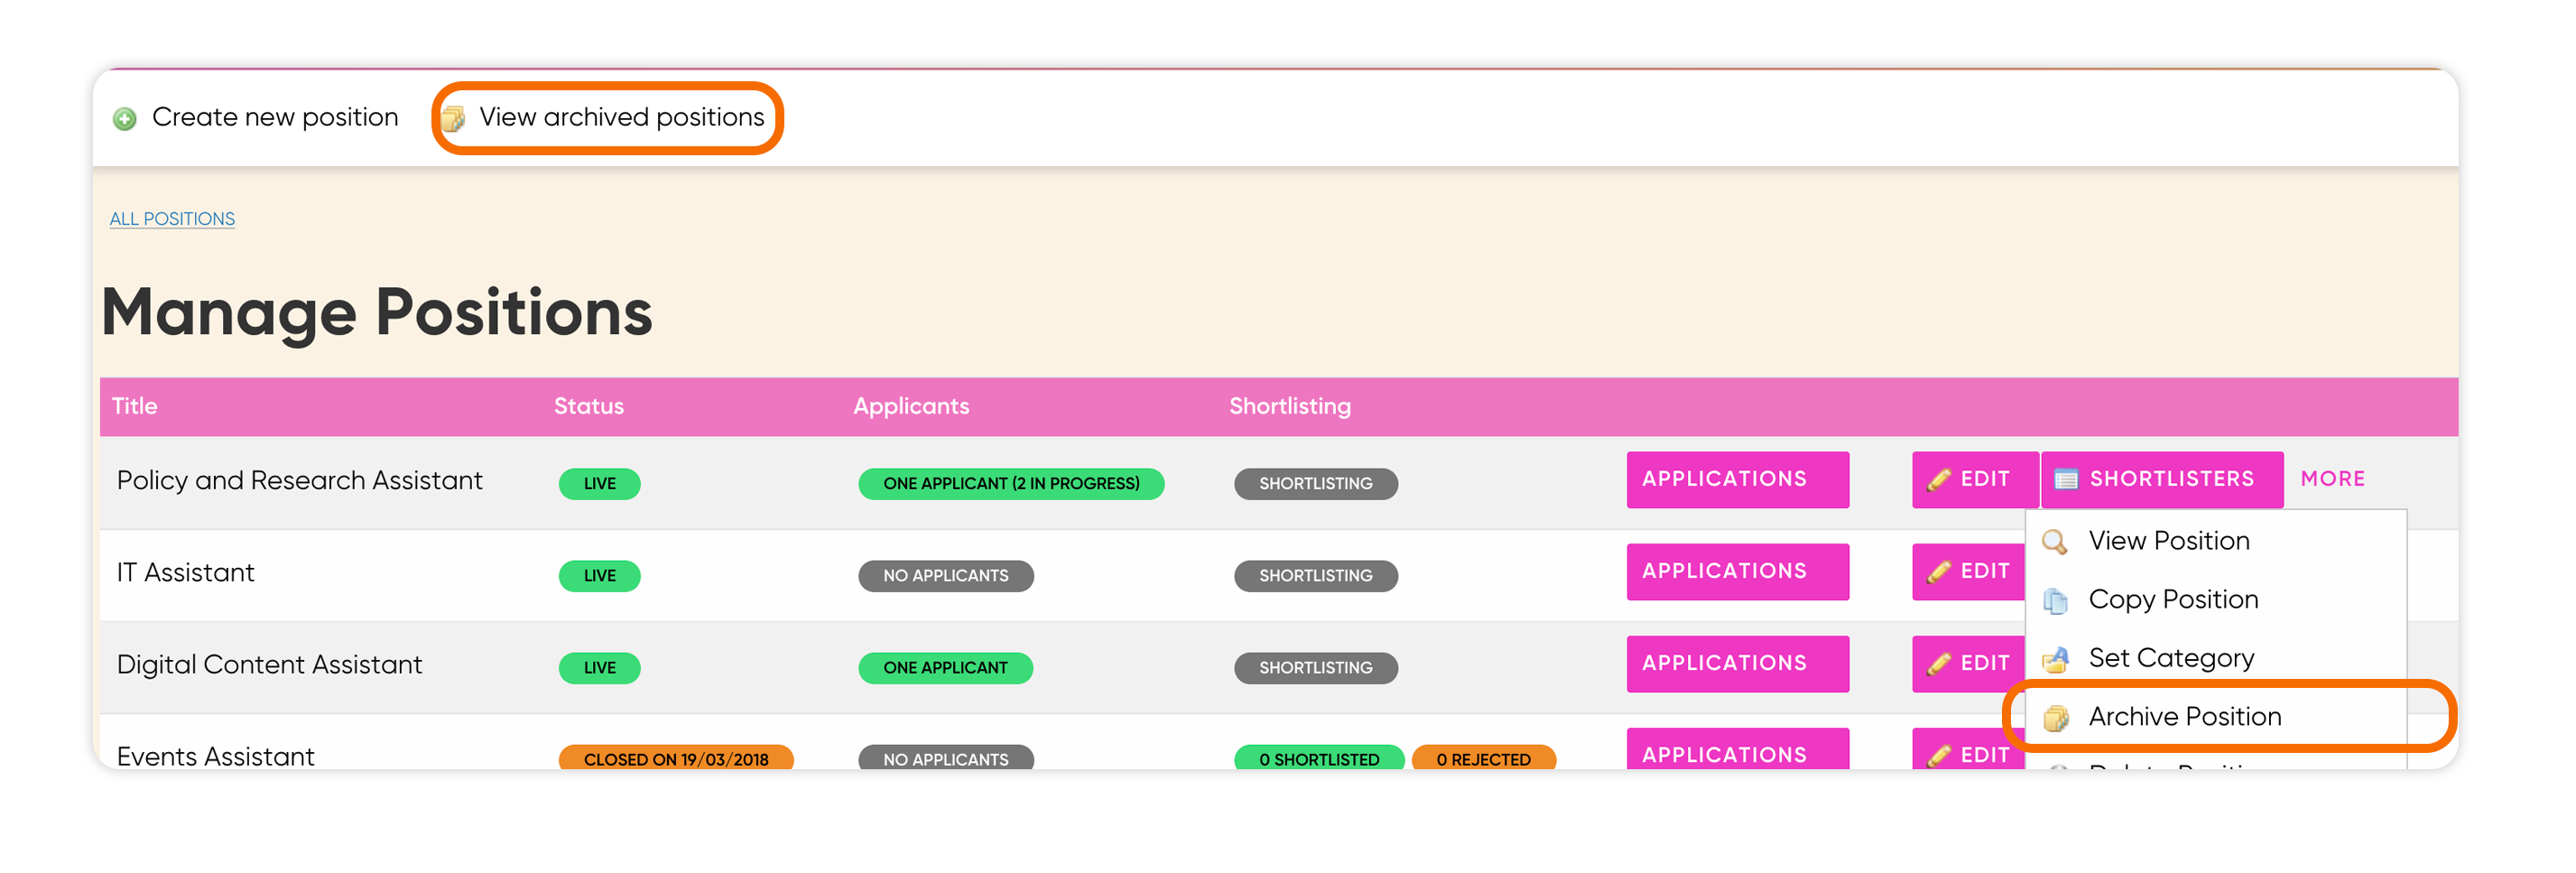The image size is (2576, 873).
Task: Click the archive folder icon beside View archived positions
Action: click(453, 119)
